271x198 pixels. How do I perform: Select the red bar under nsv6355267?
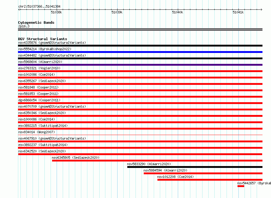click(140, 84)
